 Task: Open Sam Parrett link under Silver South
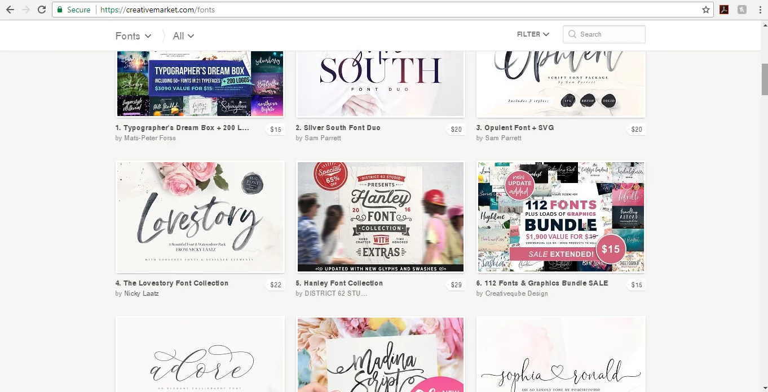pyautogui.click(x=323, y=138)
